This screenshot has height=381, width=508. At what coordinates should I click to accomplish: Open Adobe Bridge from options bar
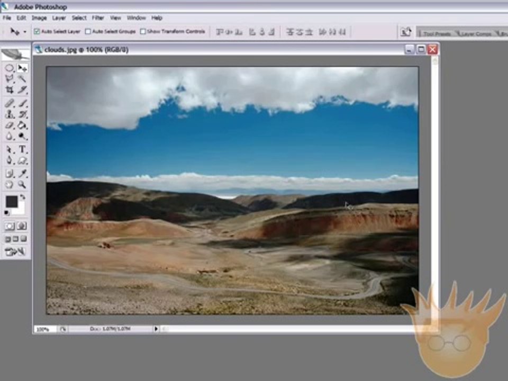click(406, 32)
